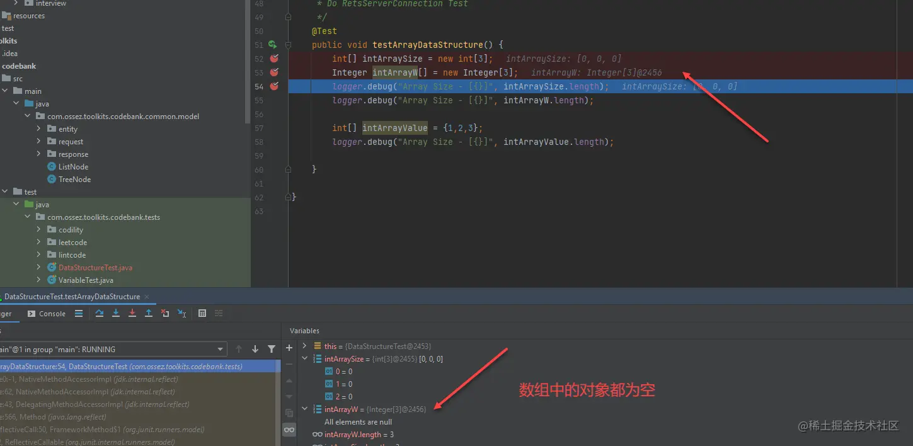
Task: Collapse the intArraySize variable node
Action: [304, 359]
